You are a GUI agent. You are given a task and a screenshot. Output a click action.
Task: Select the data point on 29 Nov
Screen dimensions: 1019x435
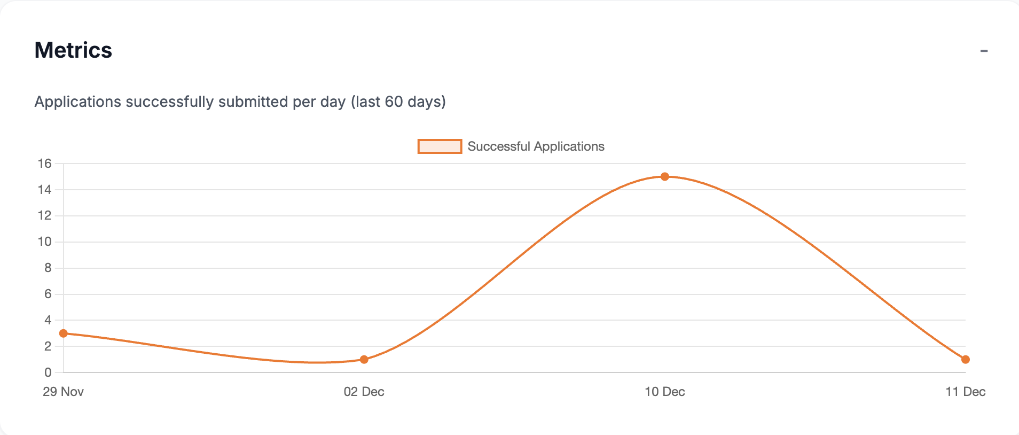tap(63, 333)
